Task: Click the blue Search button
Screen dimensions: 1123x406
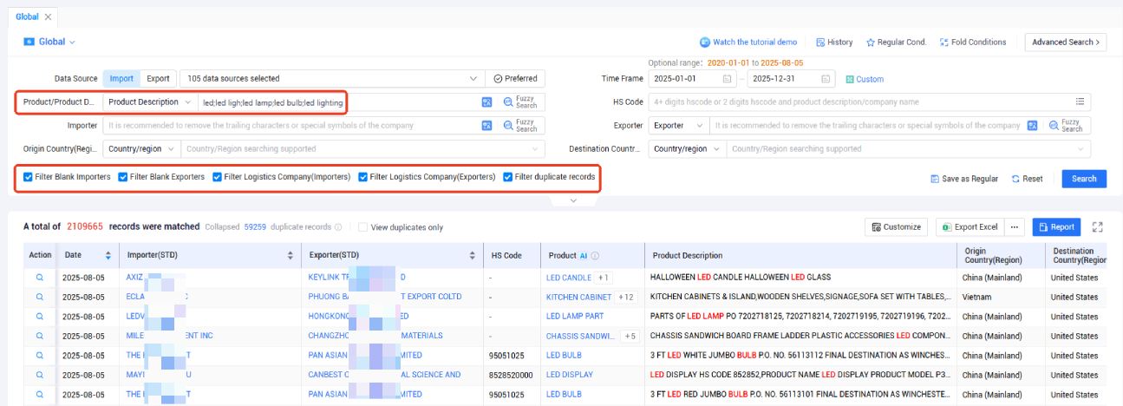Action: pyautogui.click(x=1084, y=179)
